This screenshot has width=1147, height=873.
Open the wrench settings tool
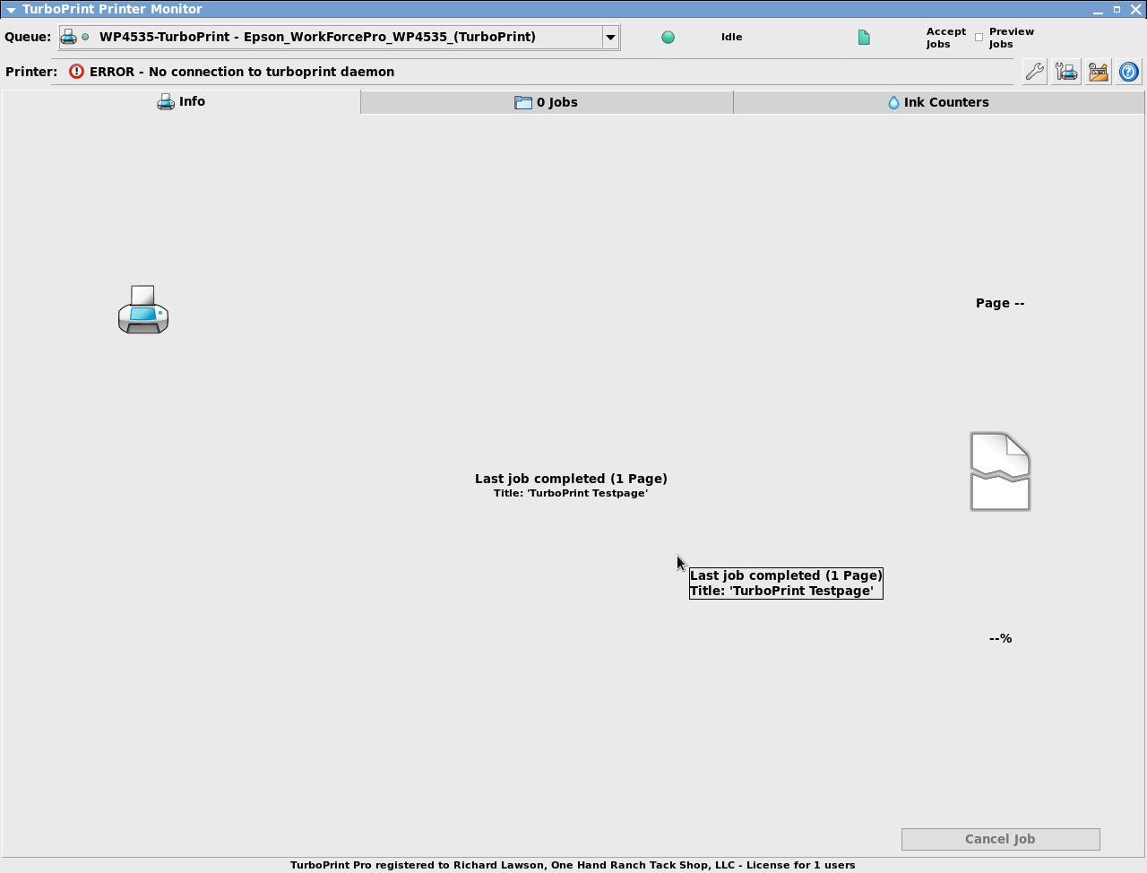1034,72
